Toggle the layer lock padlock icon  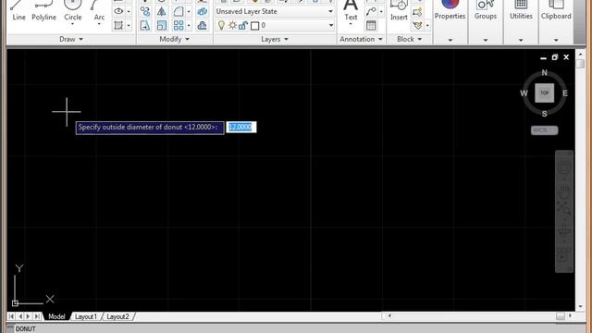243,25
